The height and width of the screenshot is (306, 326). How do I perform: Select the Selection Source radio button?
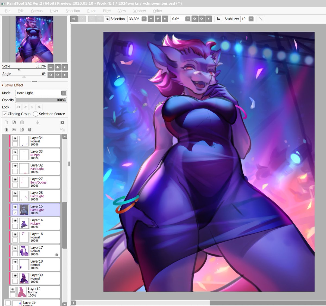pos(36,114)
